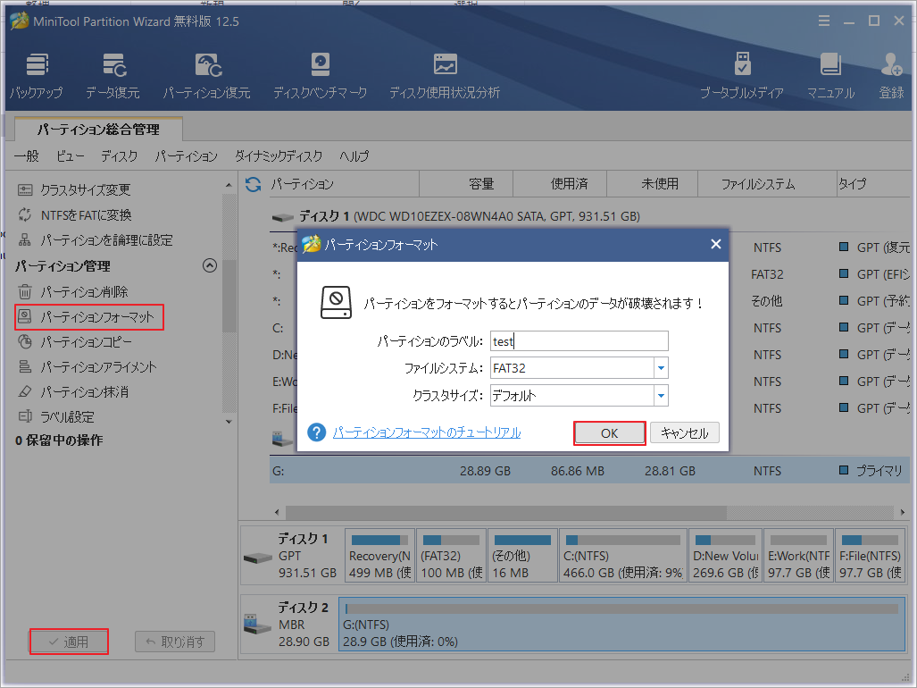Select F:File(NTFS) 97.7 GB block
The width and height of the screenshot is (917, 688).
[x=871, y=556]
